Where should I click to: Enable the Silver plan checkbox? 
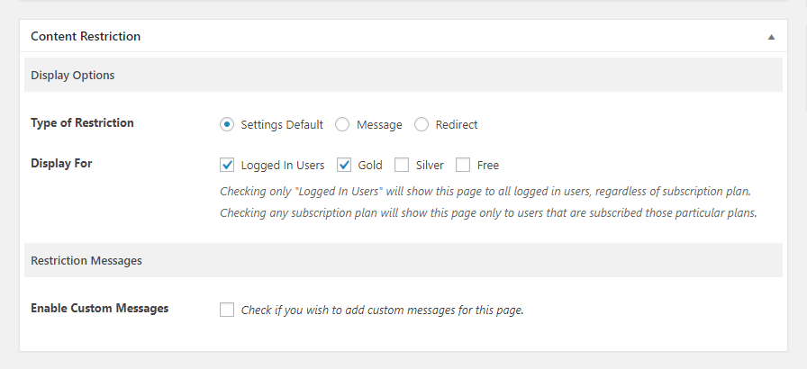[x=402, y=165]
